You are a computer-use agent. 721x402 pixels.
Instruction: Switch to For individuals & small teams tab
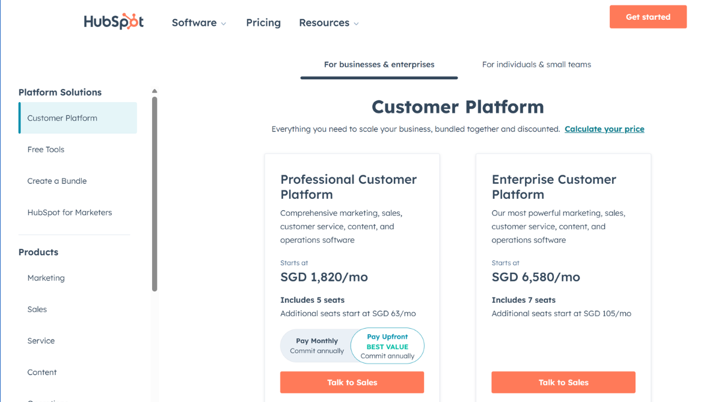(x=536, y=65)
